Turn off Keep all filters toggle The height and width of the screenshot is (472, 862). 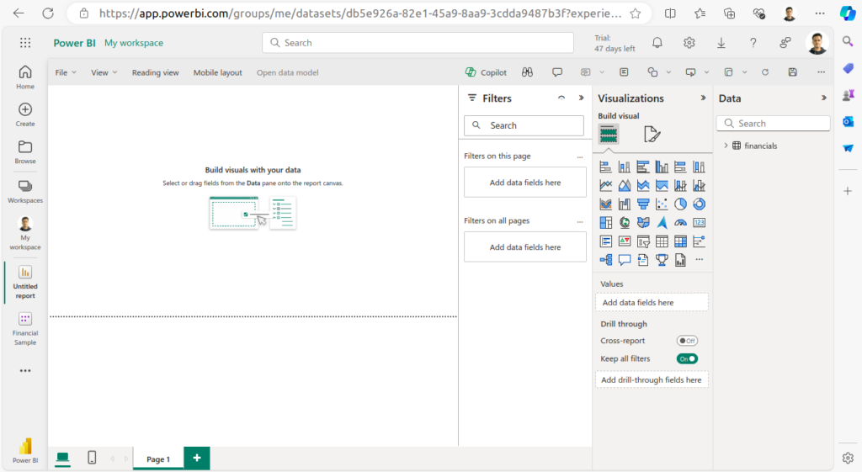(687, 358)
